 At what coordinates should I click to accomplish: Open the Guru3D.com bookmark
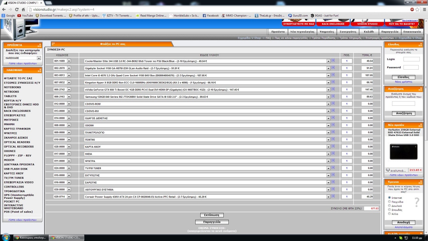(298, 15)
